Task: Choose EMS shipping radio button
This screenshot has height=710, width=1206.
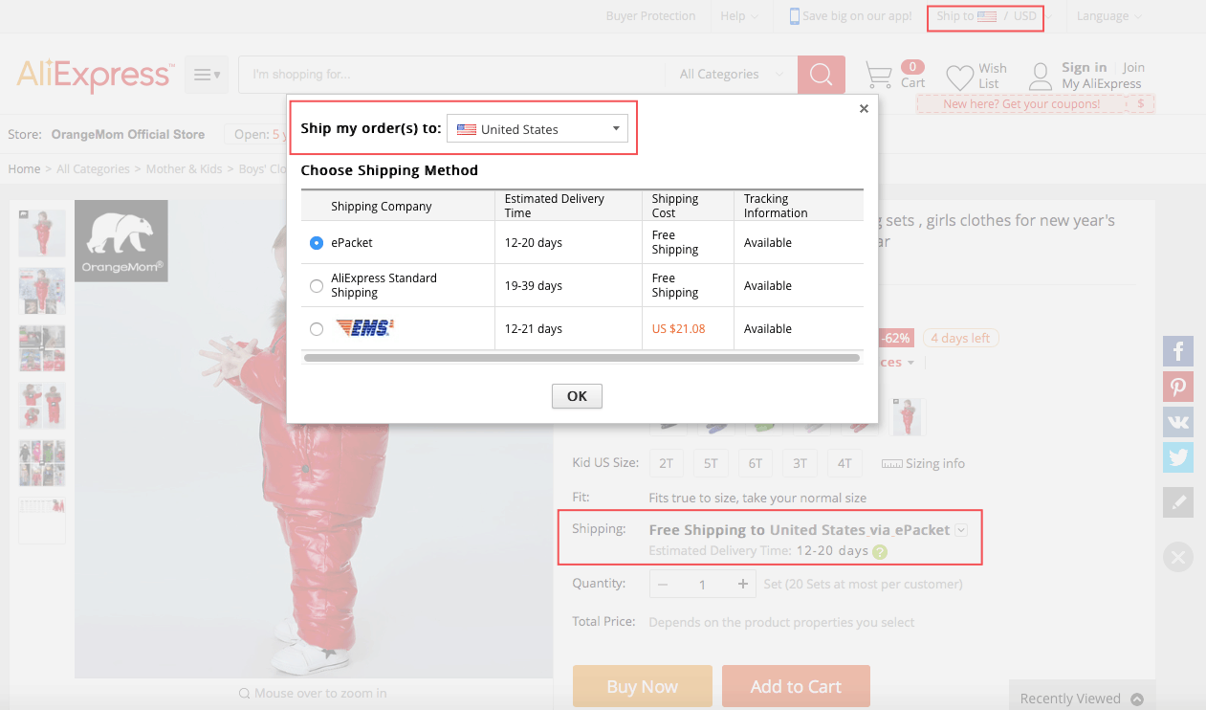Action: click(x=317, y=329)
